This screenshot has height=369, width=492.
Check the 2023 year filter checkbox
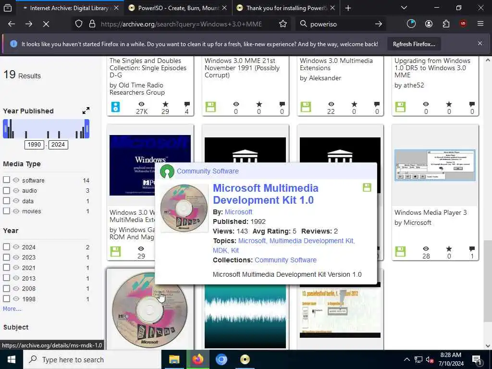(6, 257)
